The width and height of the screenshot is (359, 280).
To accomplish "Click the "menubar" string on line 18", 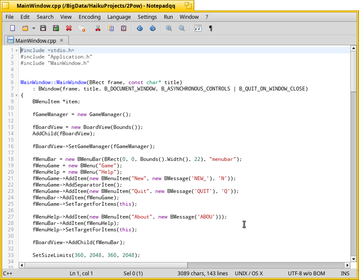I will (223, 159).
